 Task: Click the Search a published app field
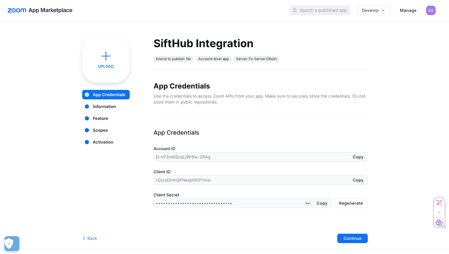[x=323, y=10]
